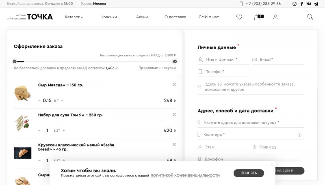Open the Facebook social icon

click(302, 4)
